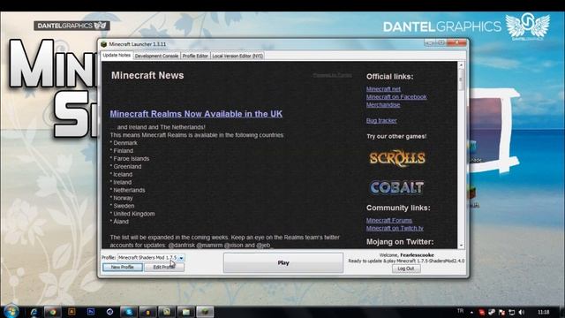
Task: Open the file explorer folder taskbar icon
Action: click(x=185, y=312)
